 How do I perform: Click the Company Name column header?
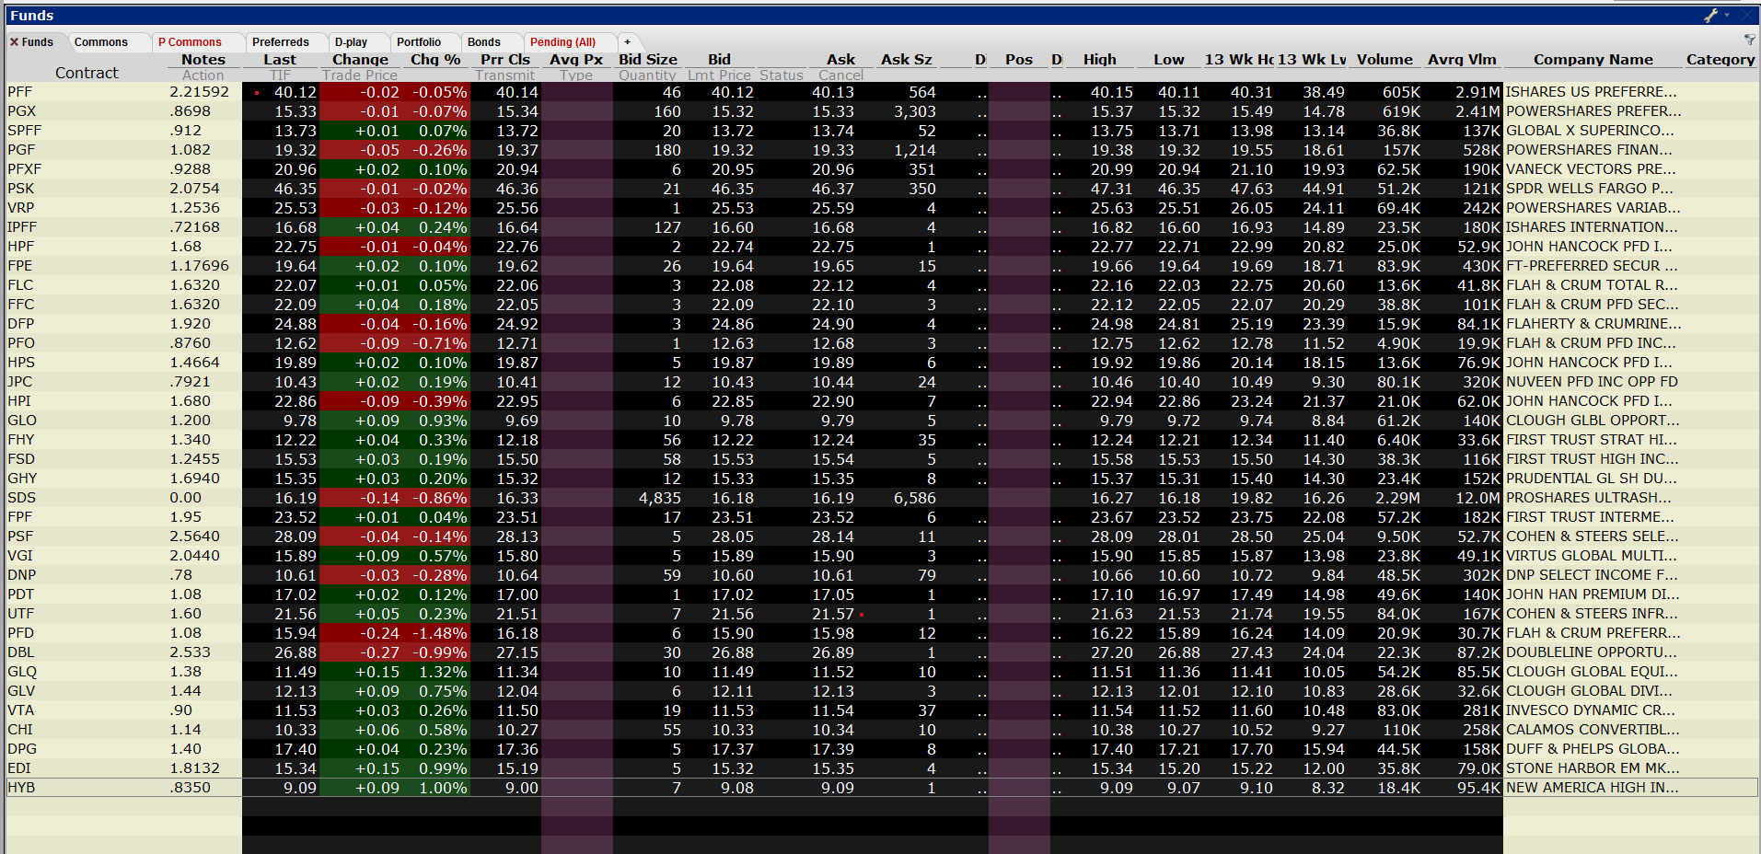click(1593, 60)
